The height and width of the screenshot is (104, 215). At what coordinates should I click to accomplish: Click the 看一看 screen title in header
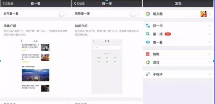click(x=35, y=4)
